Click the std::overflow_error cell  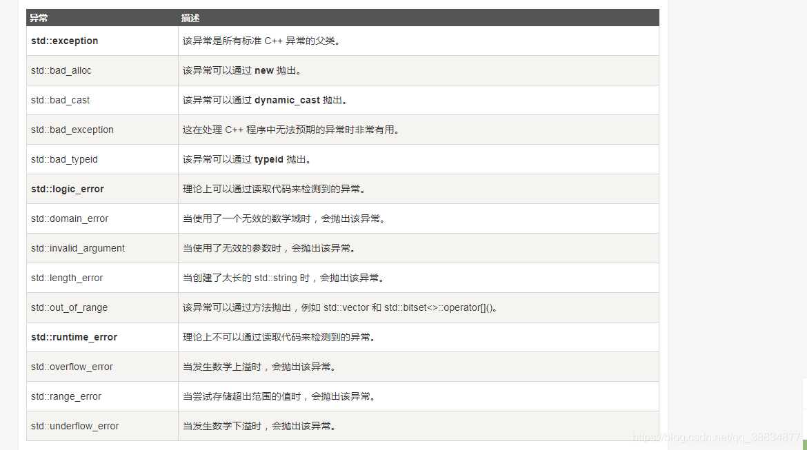tap(72, 367)
